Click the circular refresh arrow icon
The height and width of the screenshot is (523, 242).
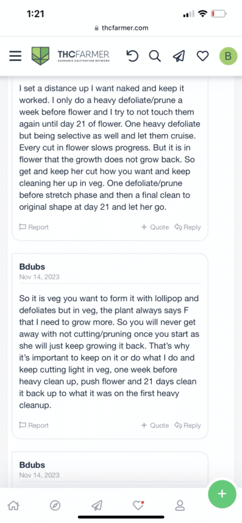click(x=132, y=56)
